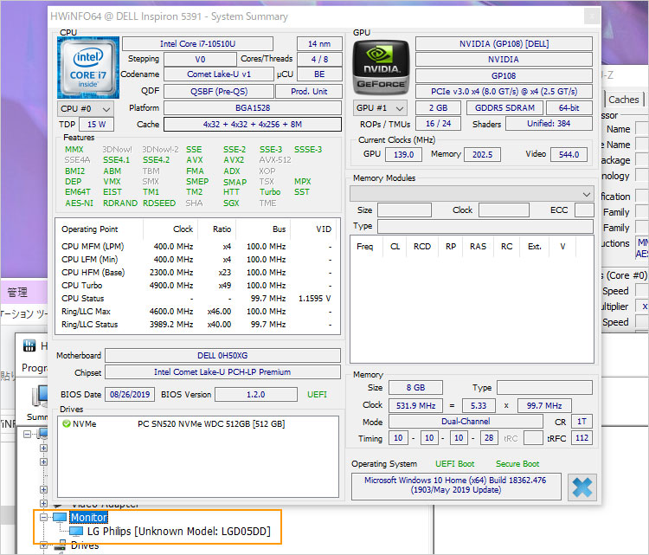The image size is (649, 555).
Task: Click the Stepping V0 value
Action: tap(201, 59)
